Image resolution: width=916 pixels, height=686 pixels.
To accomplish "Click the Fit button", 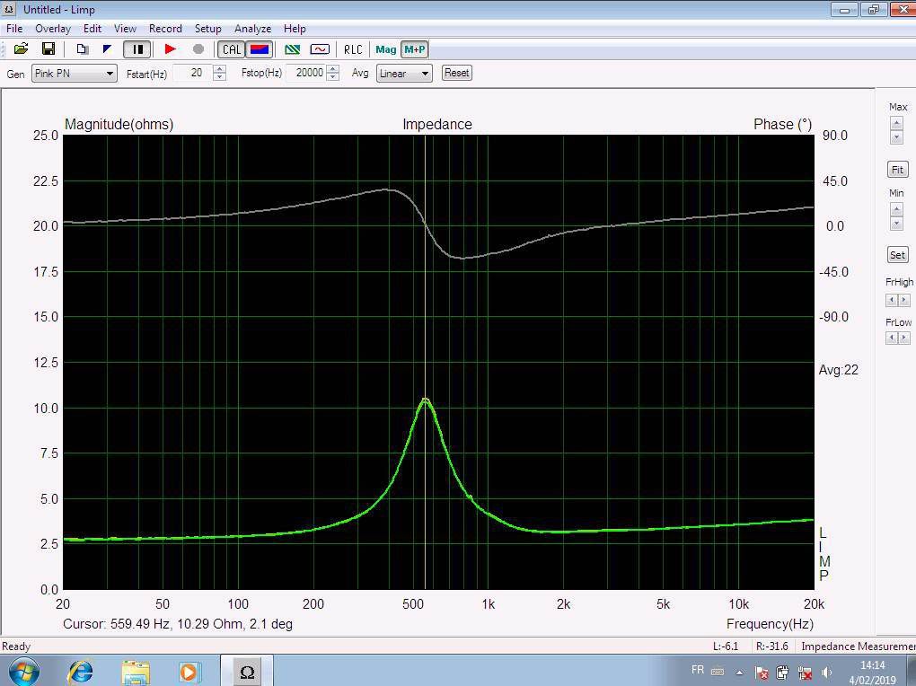I will tap(897, 170).
